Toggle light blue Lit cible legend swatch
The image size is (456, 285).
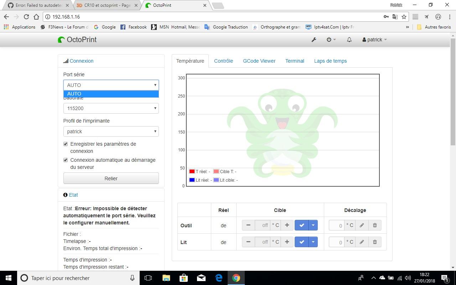point(216,180)
